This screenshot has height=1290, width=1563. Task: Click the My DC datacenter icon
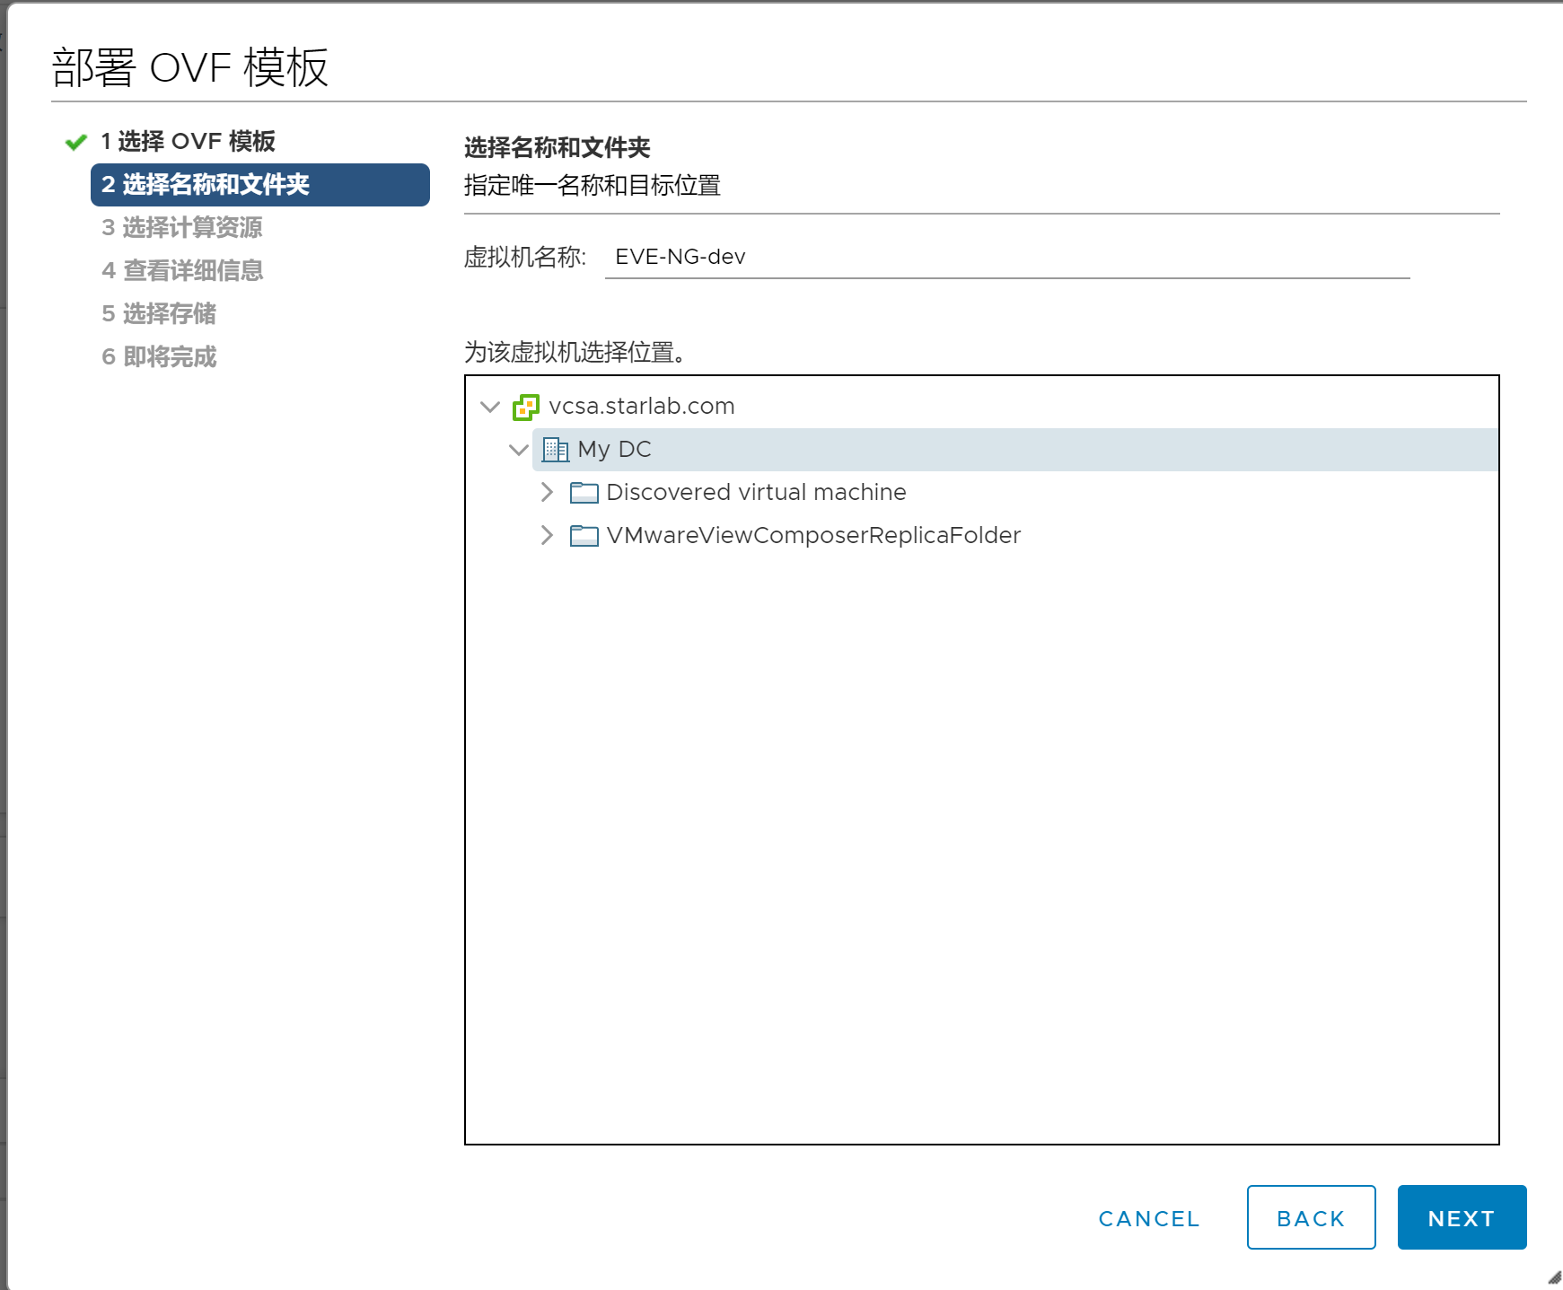pyautogui.click(x=556, y=450)
